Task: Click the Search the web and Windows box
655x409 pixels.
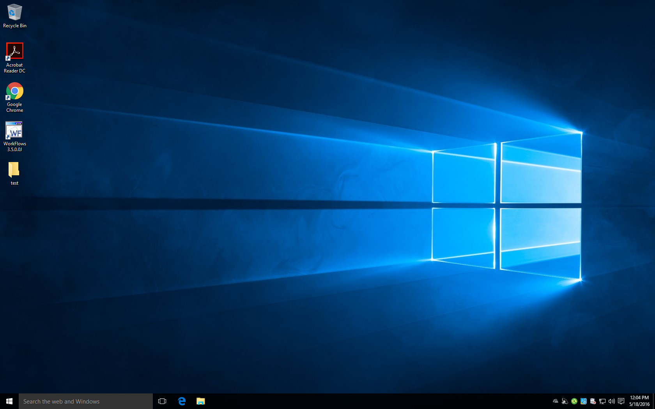Action: 86,401
